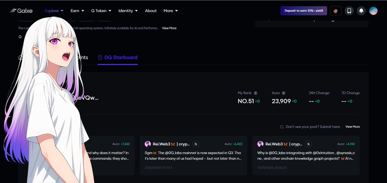
Task: Click the My Rank label
Action: 244,93
